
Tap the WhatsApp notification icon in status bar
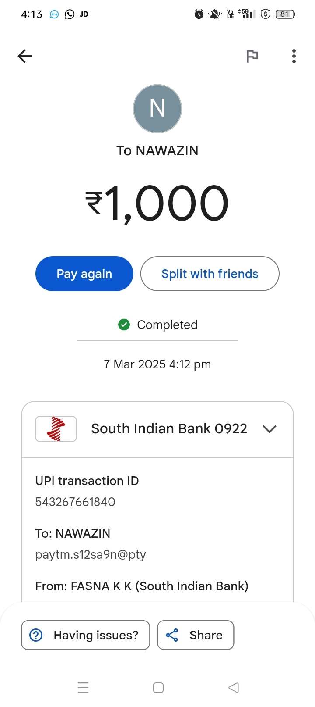(70, 14)
